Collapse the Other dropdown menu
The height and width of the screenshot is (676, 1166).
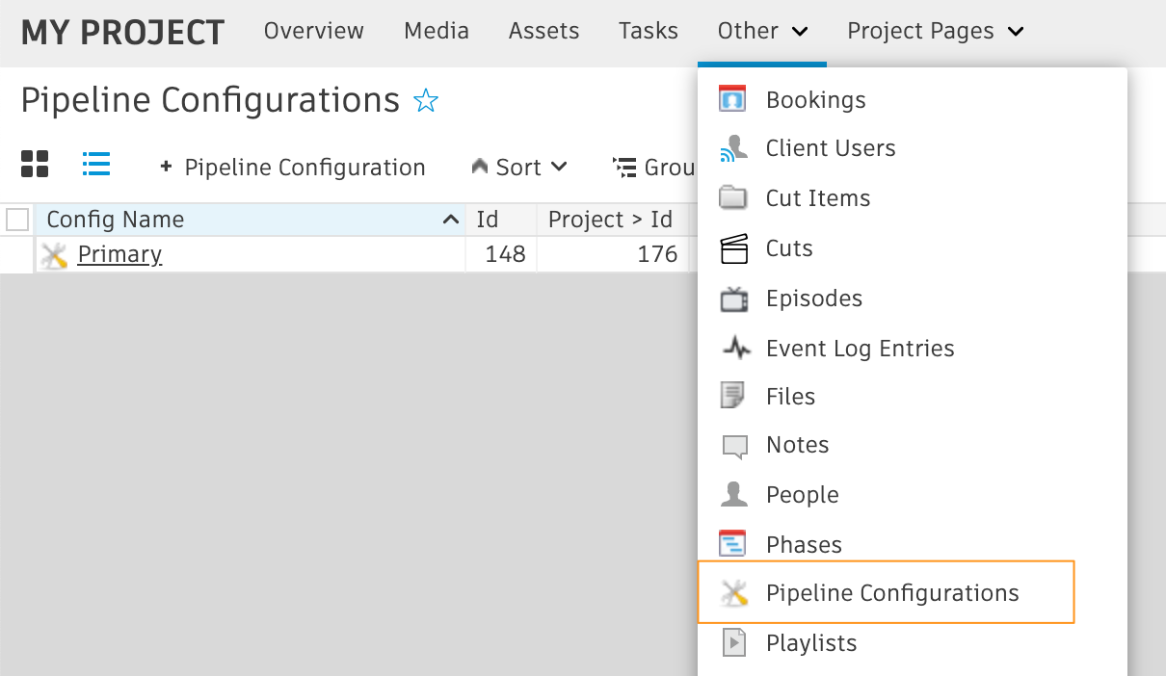coord(761,31)
